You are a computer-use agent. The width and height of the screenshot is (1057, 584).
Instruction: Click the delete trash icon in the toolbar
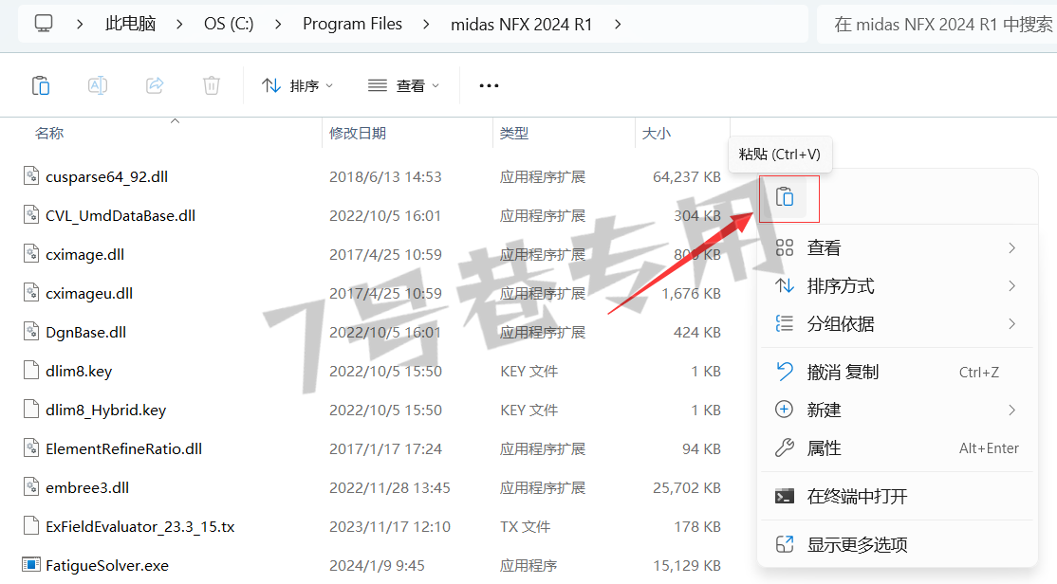pos(212,85)
